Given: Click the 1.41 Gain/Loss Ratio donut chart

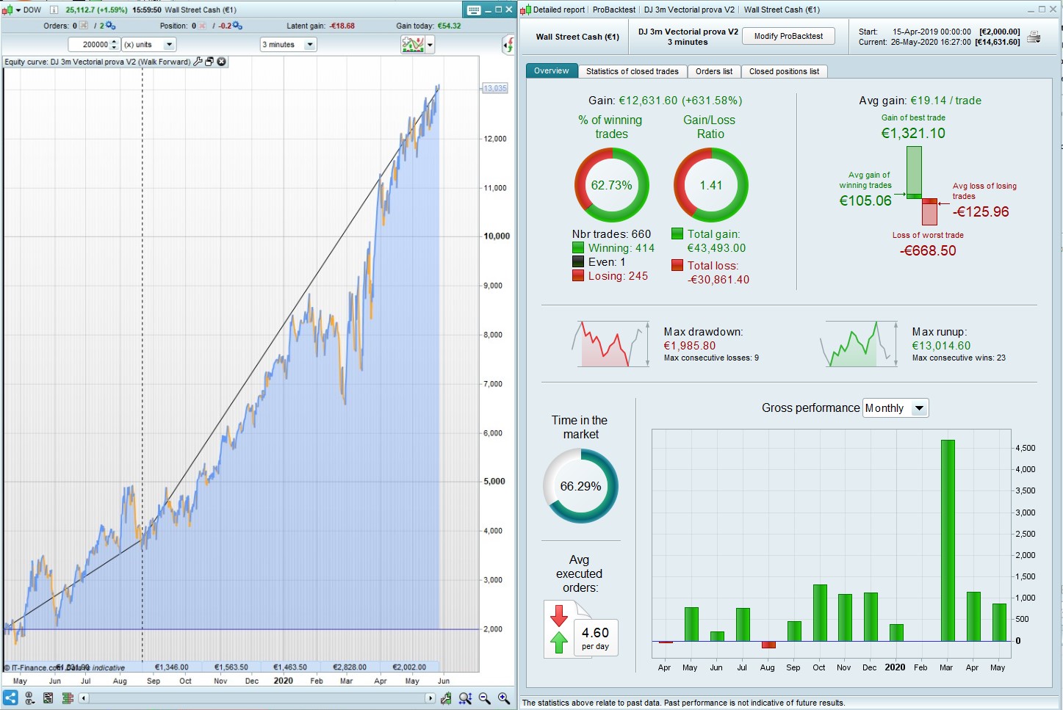Looking at the screenshot, I should tap(711, 185).
